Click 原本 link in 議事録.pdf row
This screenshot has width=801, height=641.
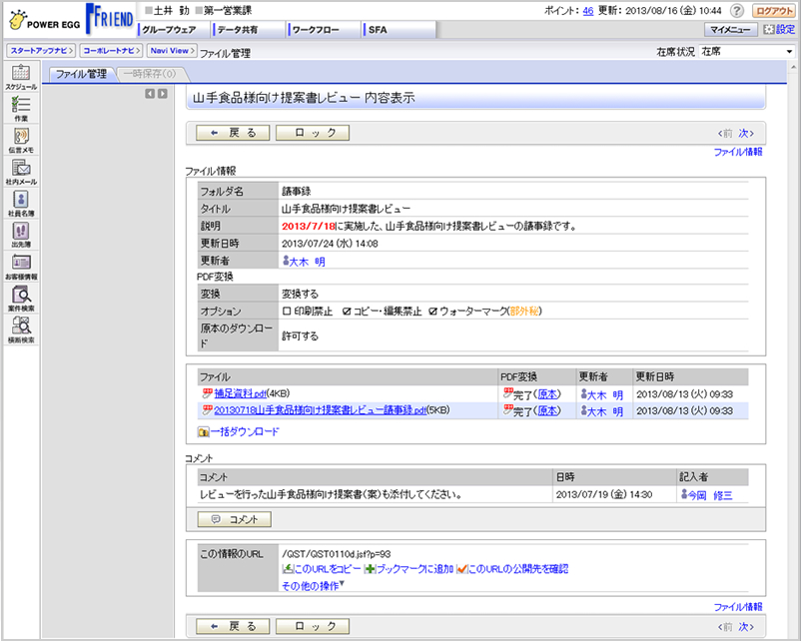click(547, 411)
